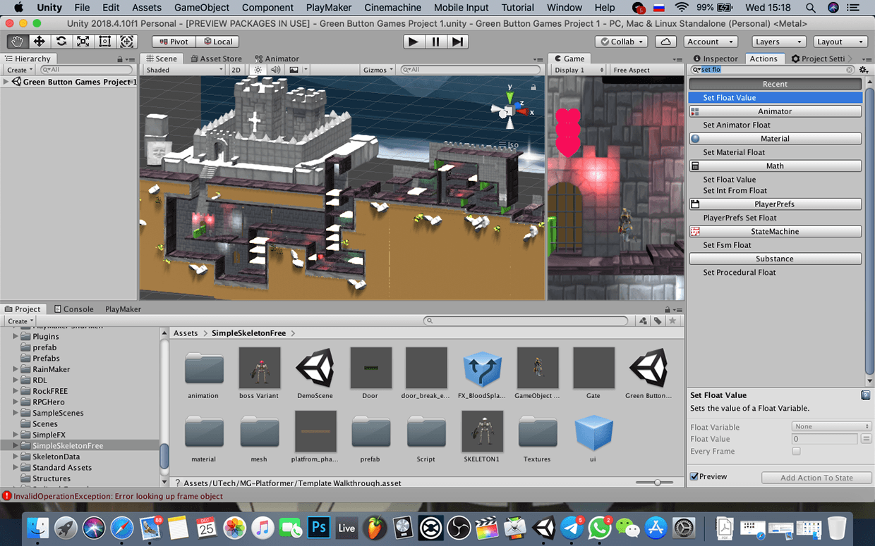This screenshot has width=875, height=546.
Task: Select the Move tool
Action: (40, 42)
